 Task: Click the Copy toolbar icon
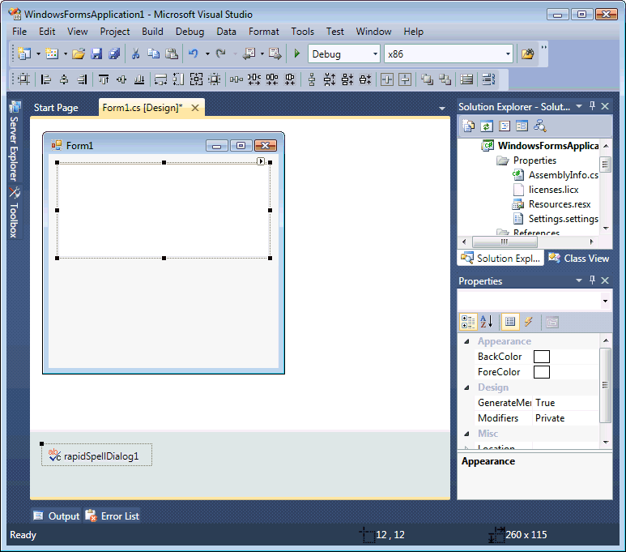(153, 53)
